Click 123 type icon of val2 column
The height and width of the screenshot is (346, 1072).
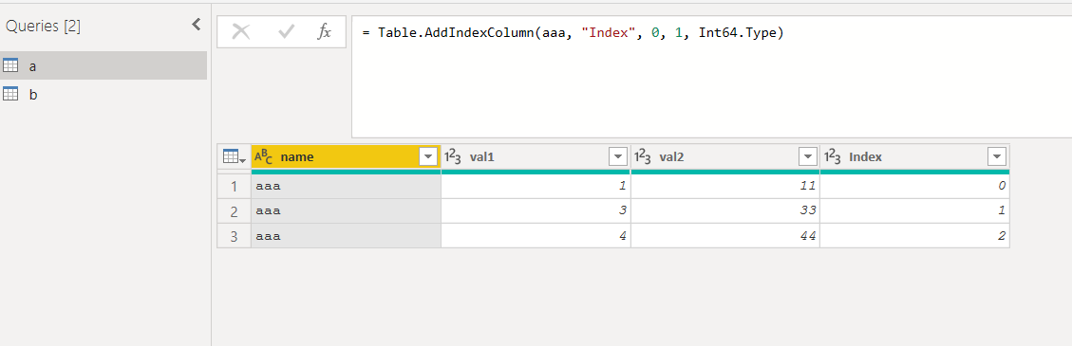[642, 157]
